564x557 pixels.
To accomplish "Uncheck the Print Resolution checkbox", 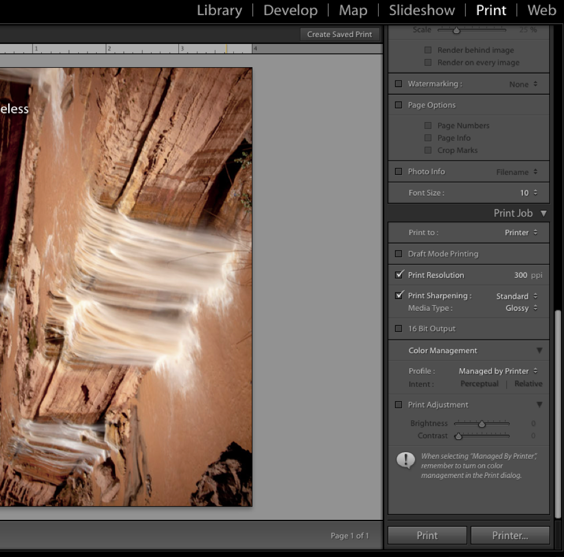I will [x=398, y=275].
